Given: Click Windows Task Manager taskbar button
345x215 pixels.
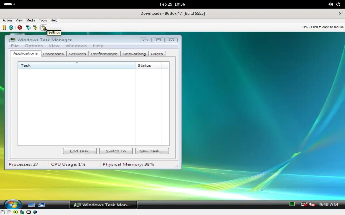Looking at the screenshot, I should point(103,205).
